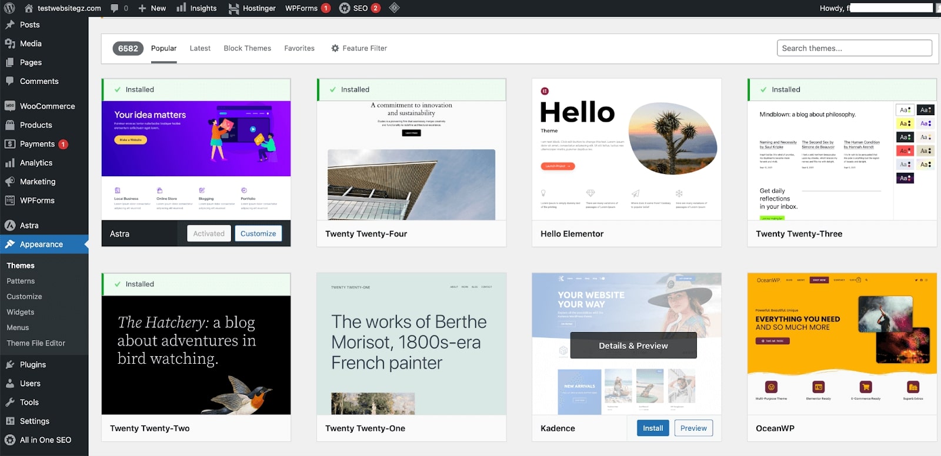Click the Howdy user greeting
The image size is (941, 456).
point(835,8)
